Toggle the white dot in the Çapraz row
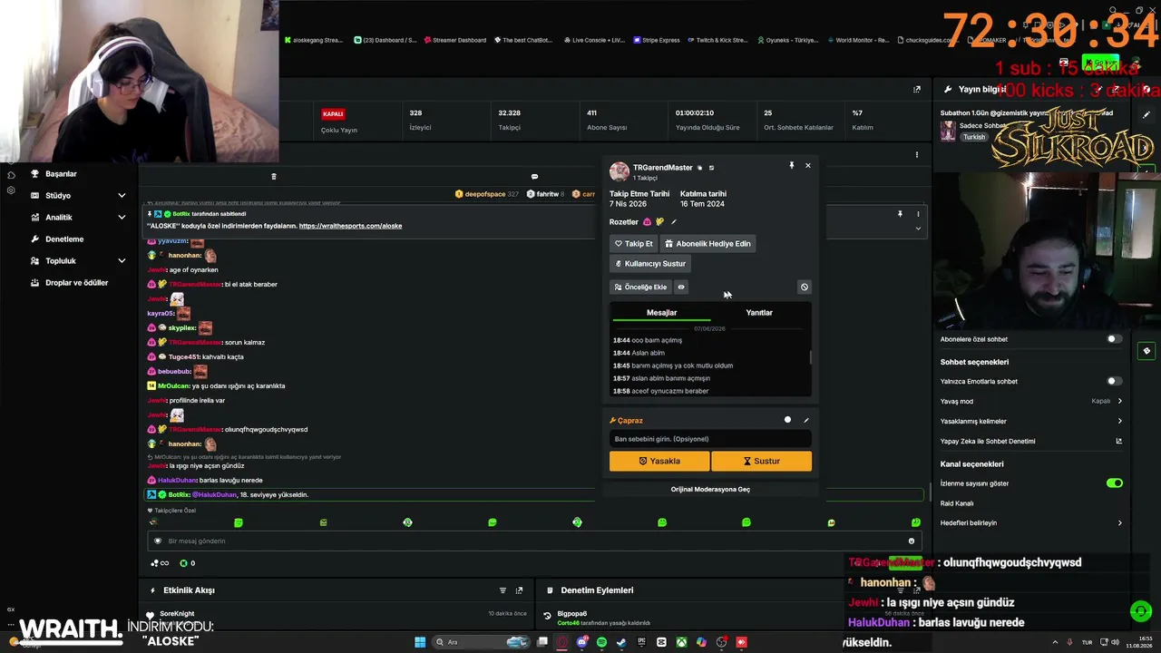The height and width of the screenshot is (653, 1161). 787,420
